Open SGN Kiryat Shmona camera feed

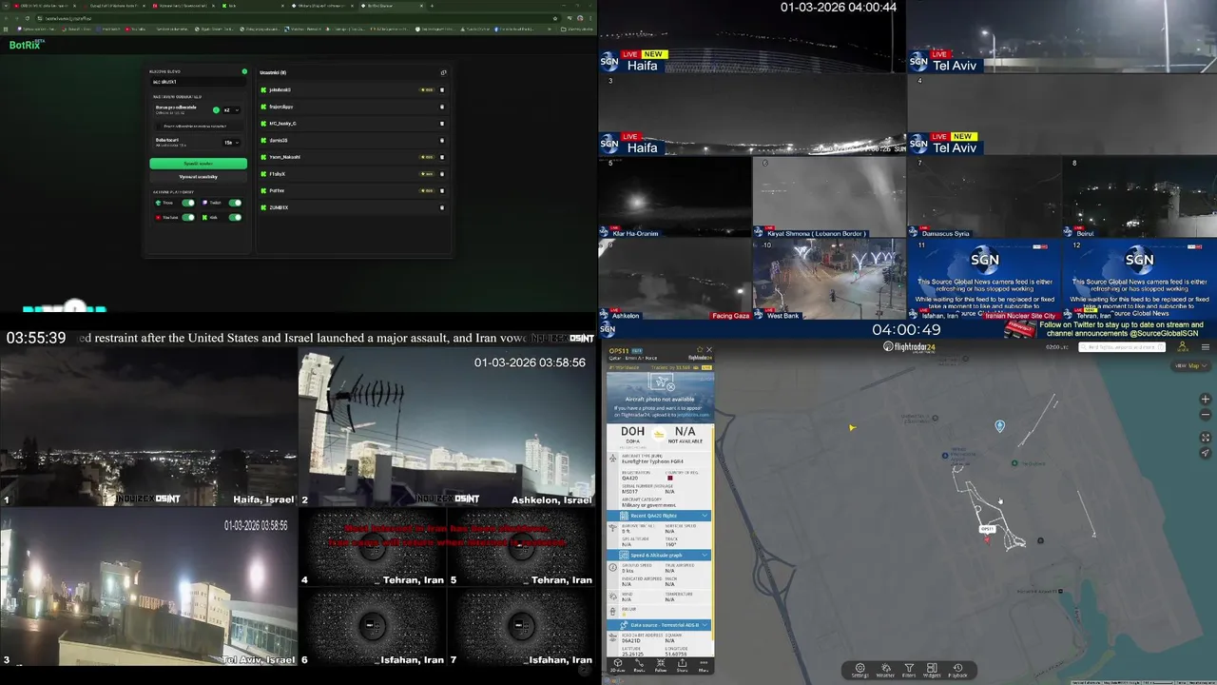click(x=828, y=197)
